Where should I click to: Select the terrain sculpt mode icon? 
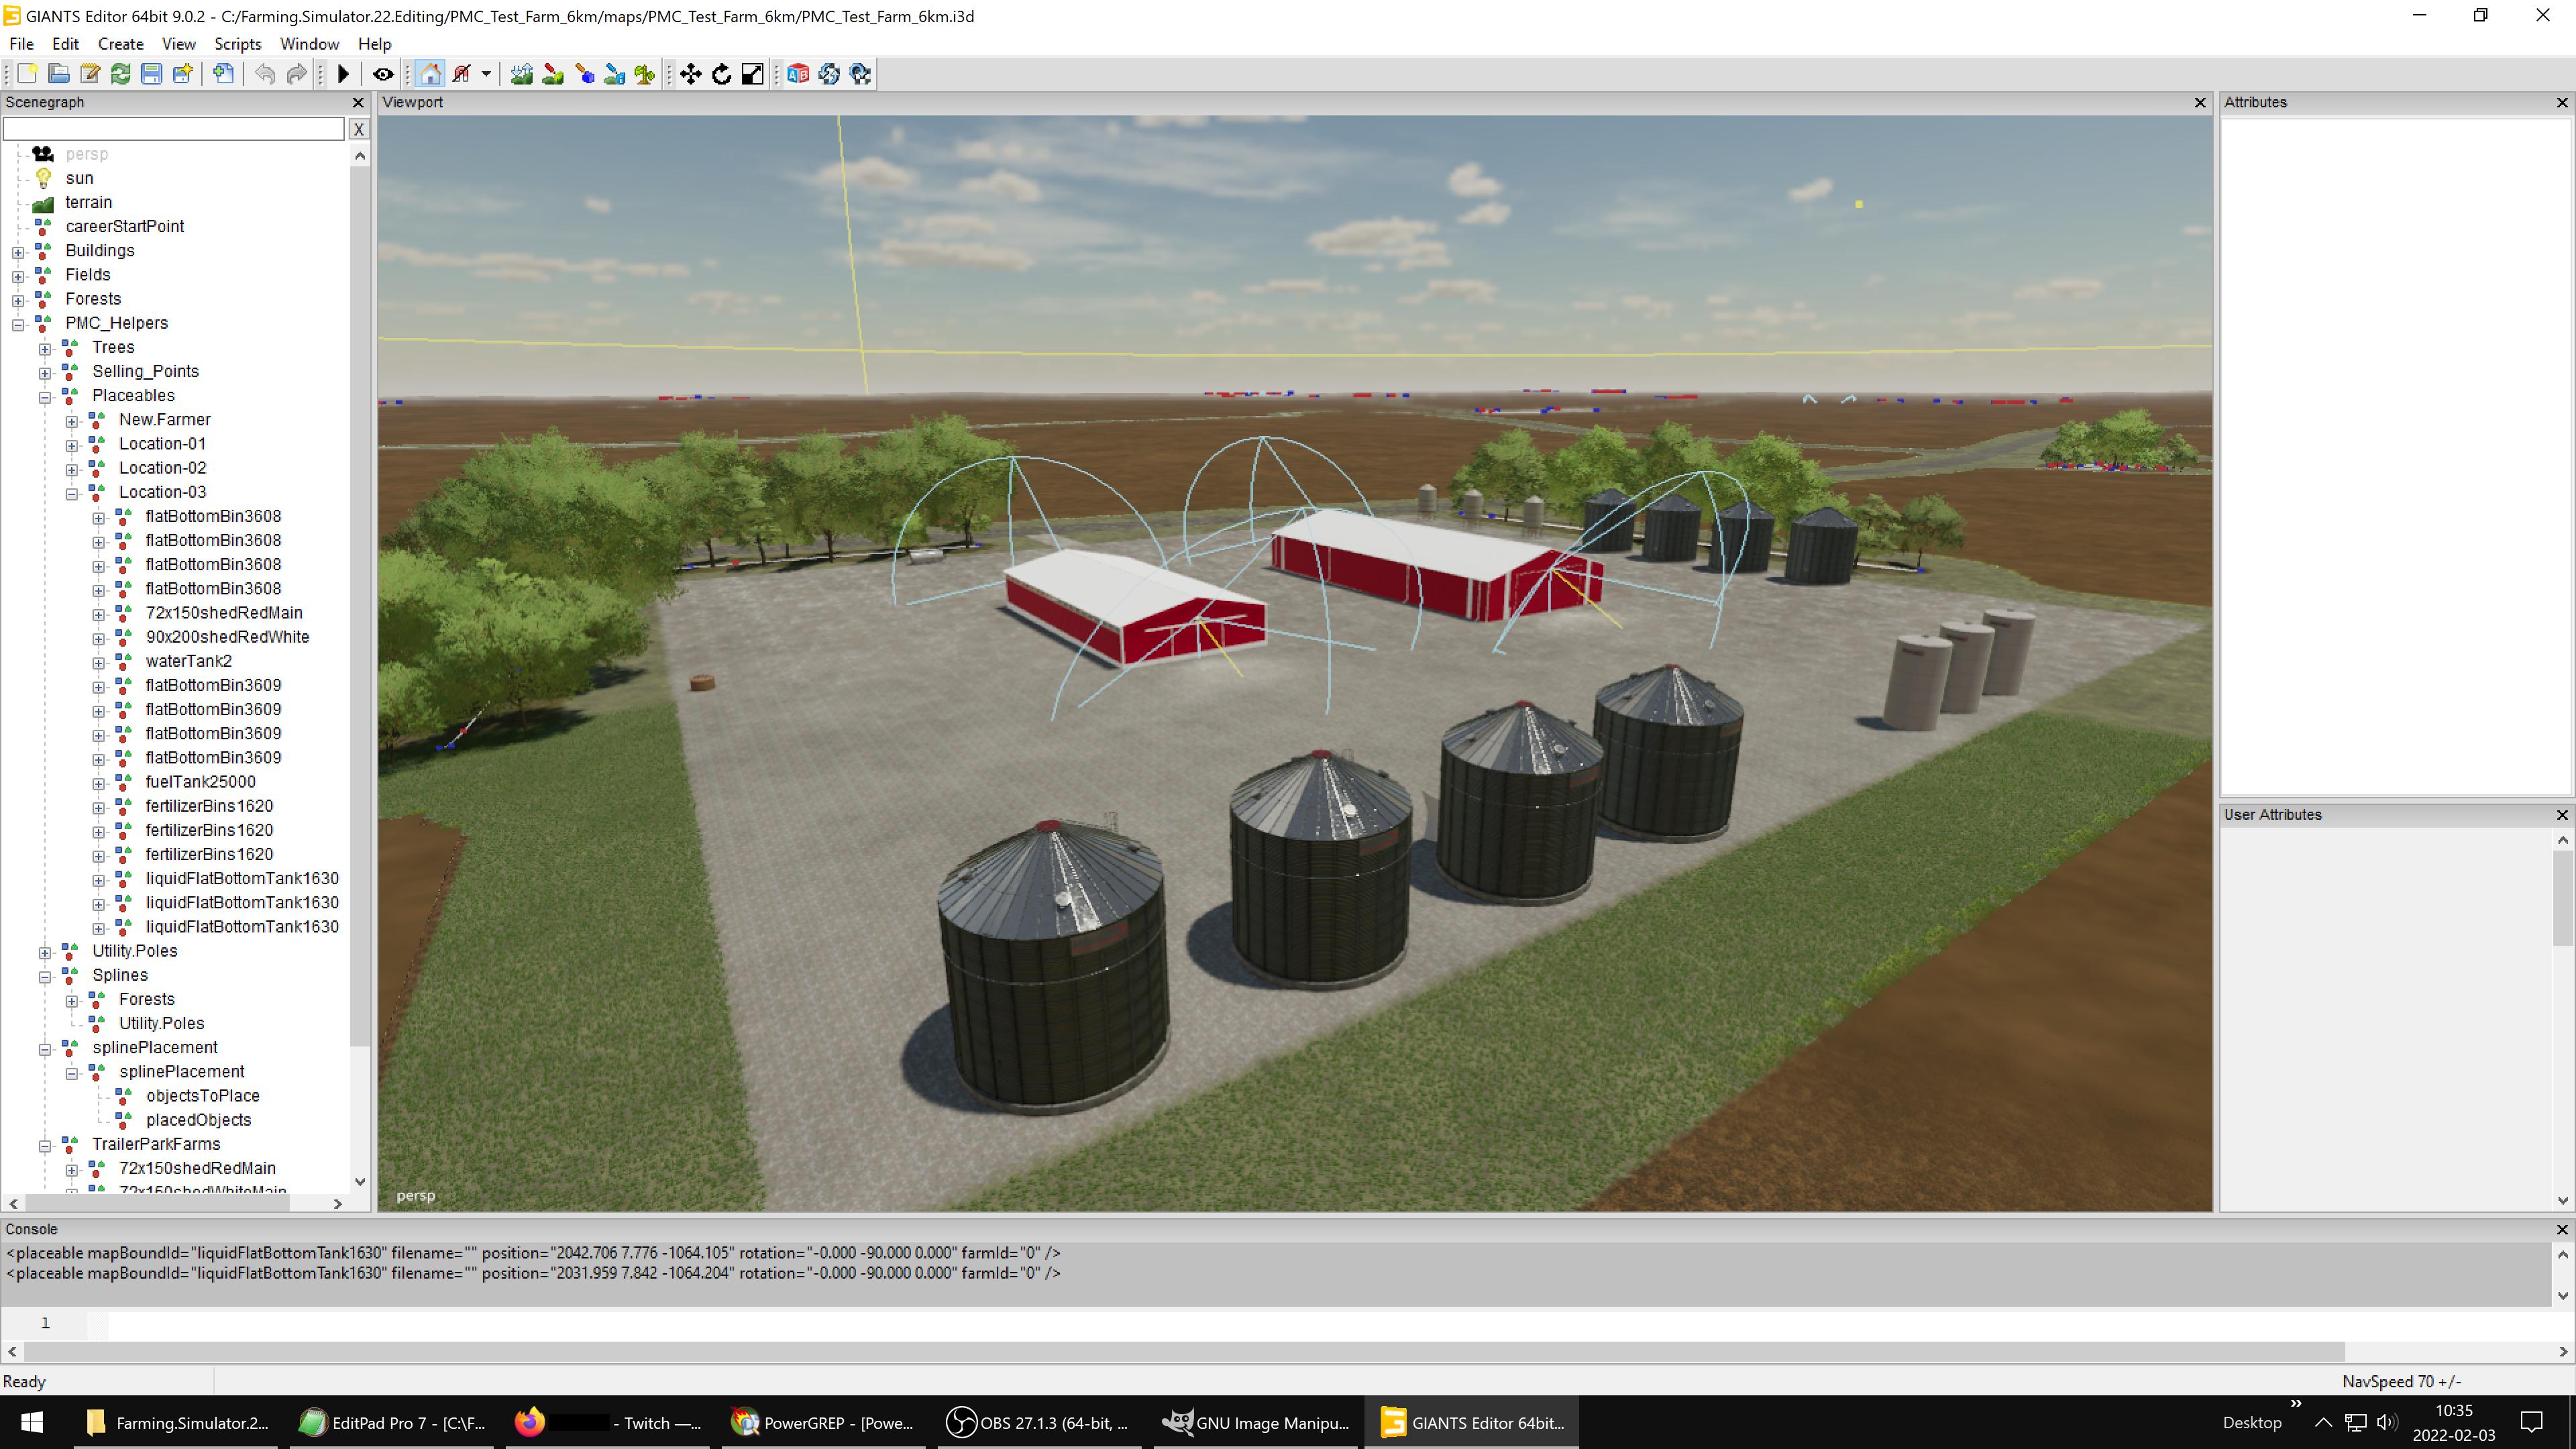coord(521,74)
